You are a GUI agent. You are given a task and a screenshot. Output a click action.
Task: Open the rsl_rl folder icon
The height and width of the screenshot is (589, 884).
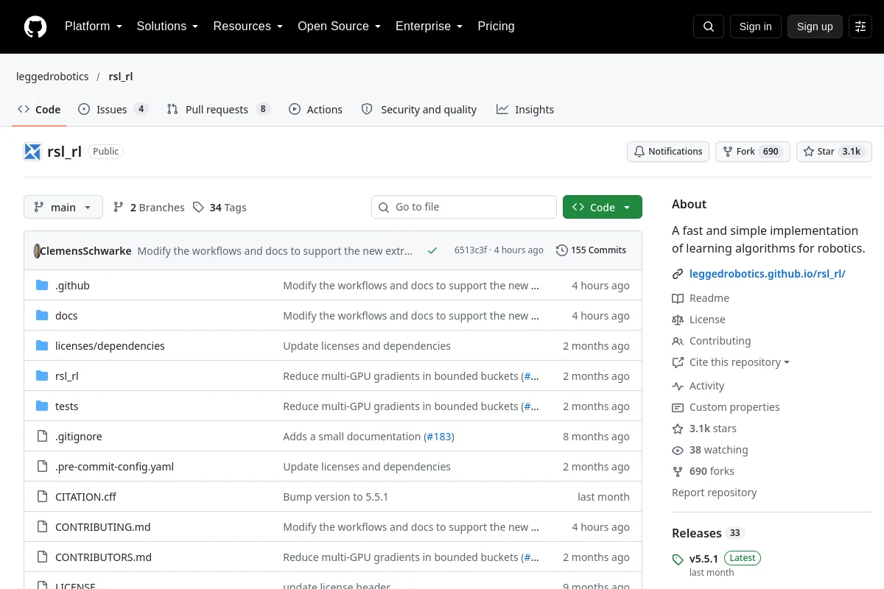pos(42,376)
